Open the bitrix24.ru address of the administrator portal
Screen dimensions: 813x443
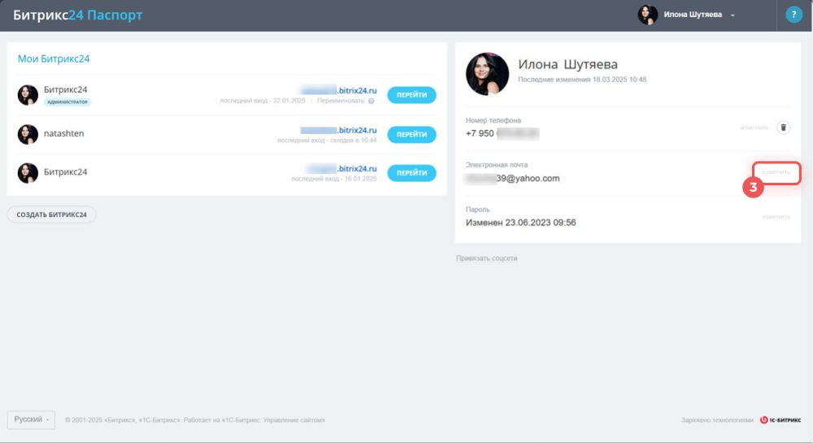pyautogui.click(x=338, y=90)
